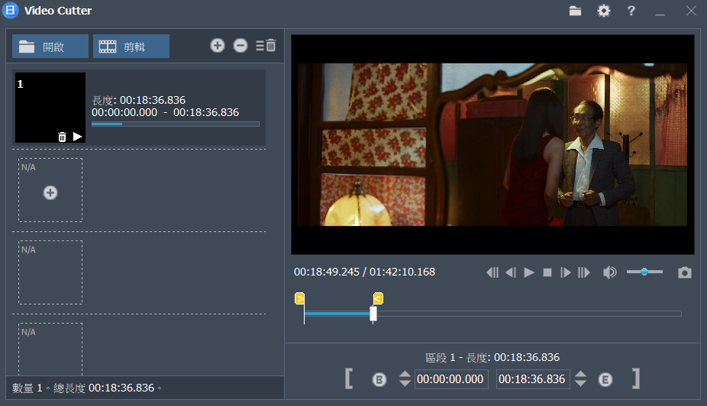Click the 開啟 open file button

pyautogui.click(x=50, y=47)
